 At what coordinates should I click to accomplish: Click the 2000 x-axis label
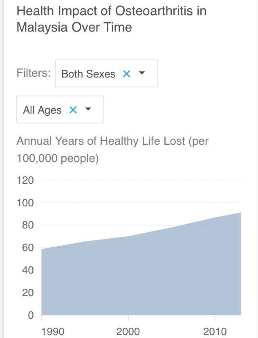128,331
